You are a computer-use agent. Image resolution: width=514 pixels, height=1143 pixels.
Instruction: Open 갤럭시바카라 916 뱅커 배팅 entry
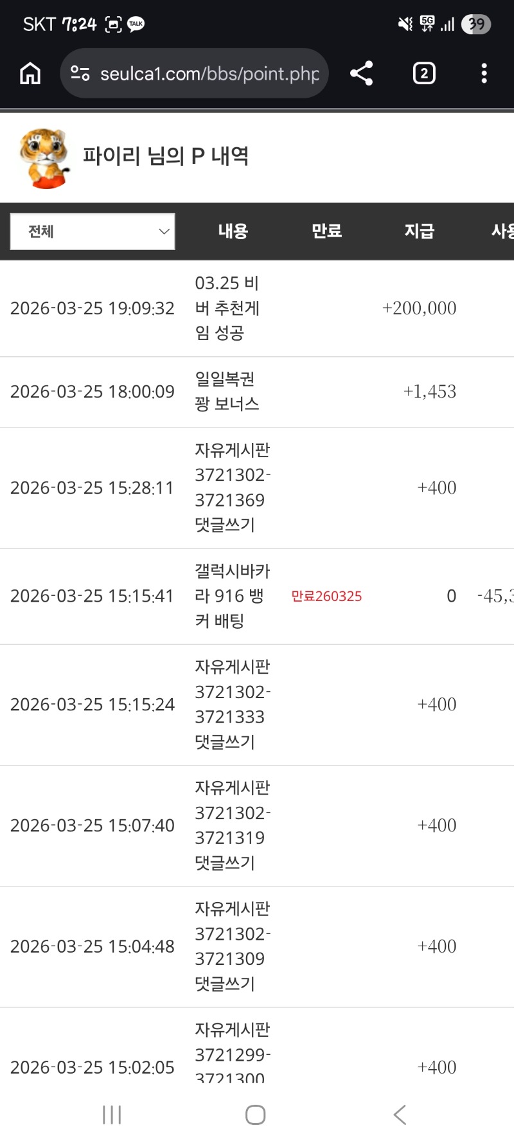coord(231,596)
